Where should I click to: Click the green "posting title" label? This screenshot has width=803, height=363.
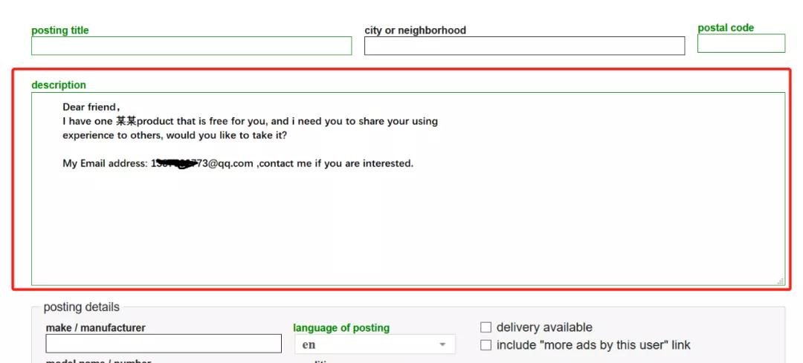pyautogui.click(x=59, y=30)
